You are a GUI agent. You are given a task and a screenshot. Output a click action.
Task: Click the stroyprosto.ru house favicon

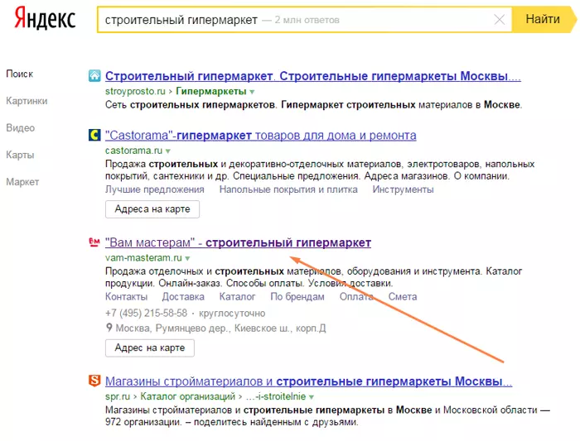(94, 76)
